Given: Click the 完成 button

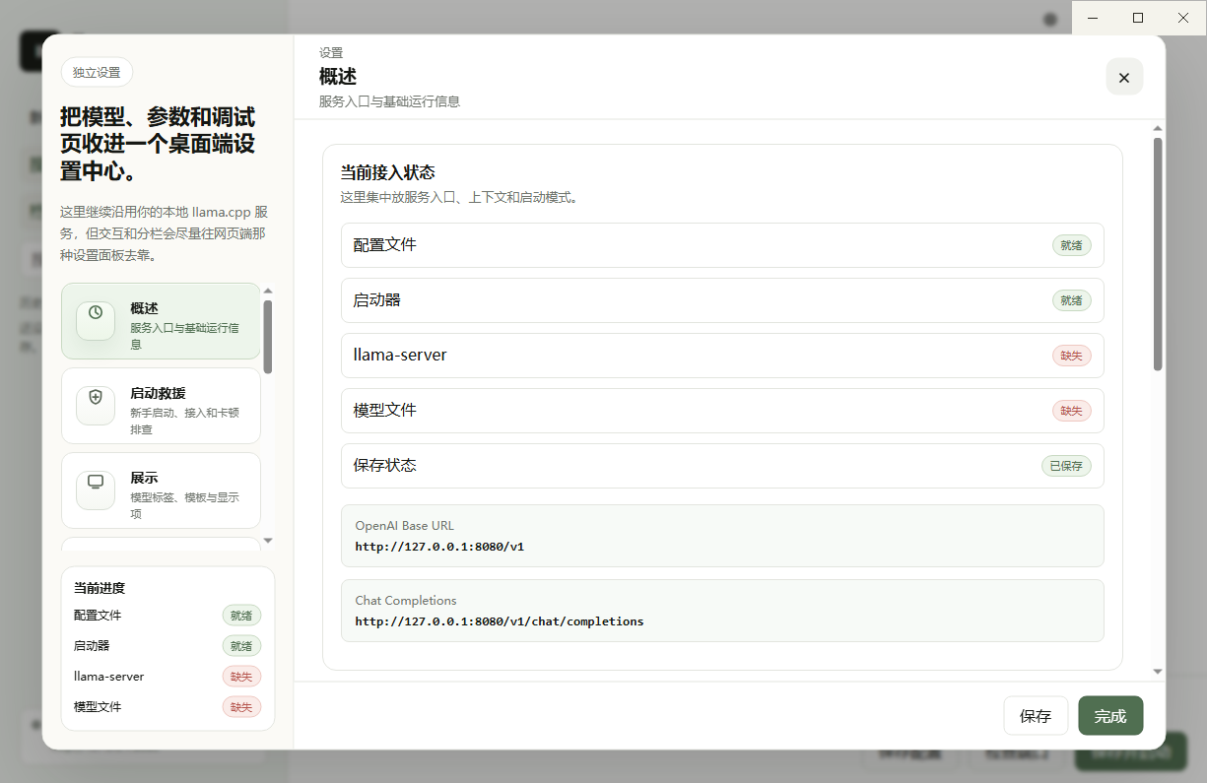Looking at the screenshot, I should (x=1110, y=716).
